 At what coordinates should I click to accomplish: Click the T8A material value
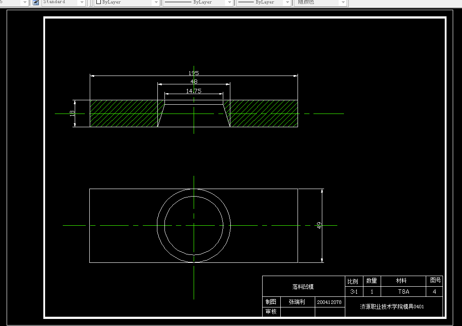pyautogui.click(x=404, y=292)
